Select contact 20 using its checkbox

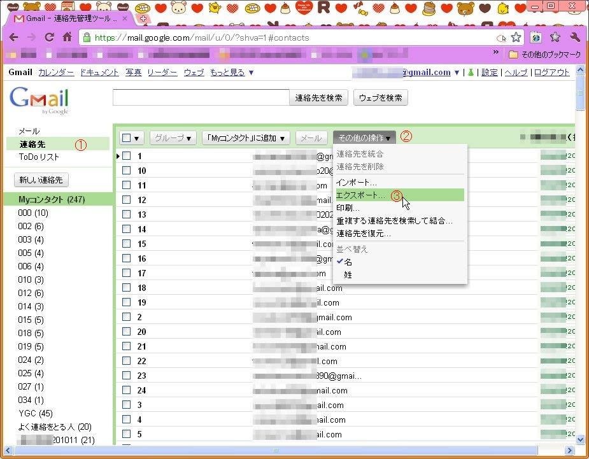click(x=127, y=332)
